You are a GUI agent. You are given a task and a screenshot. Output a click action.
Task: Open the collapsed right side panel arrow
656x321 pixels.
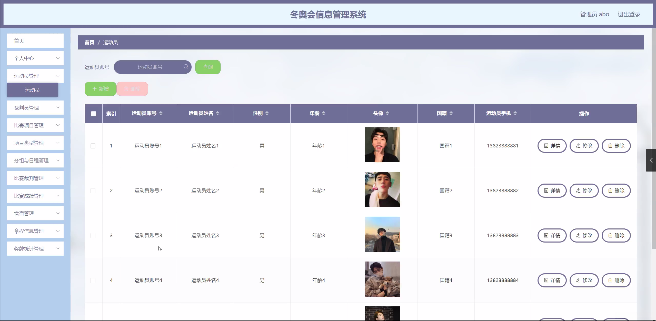pyautogui.click(x=651, y=160)
